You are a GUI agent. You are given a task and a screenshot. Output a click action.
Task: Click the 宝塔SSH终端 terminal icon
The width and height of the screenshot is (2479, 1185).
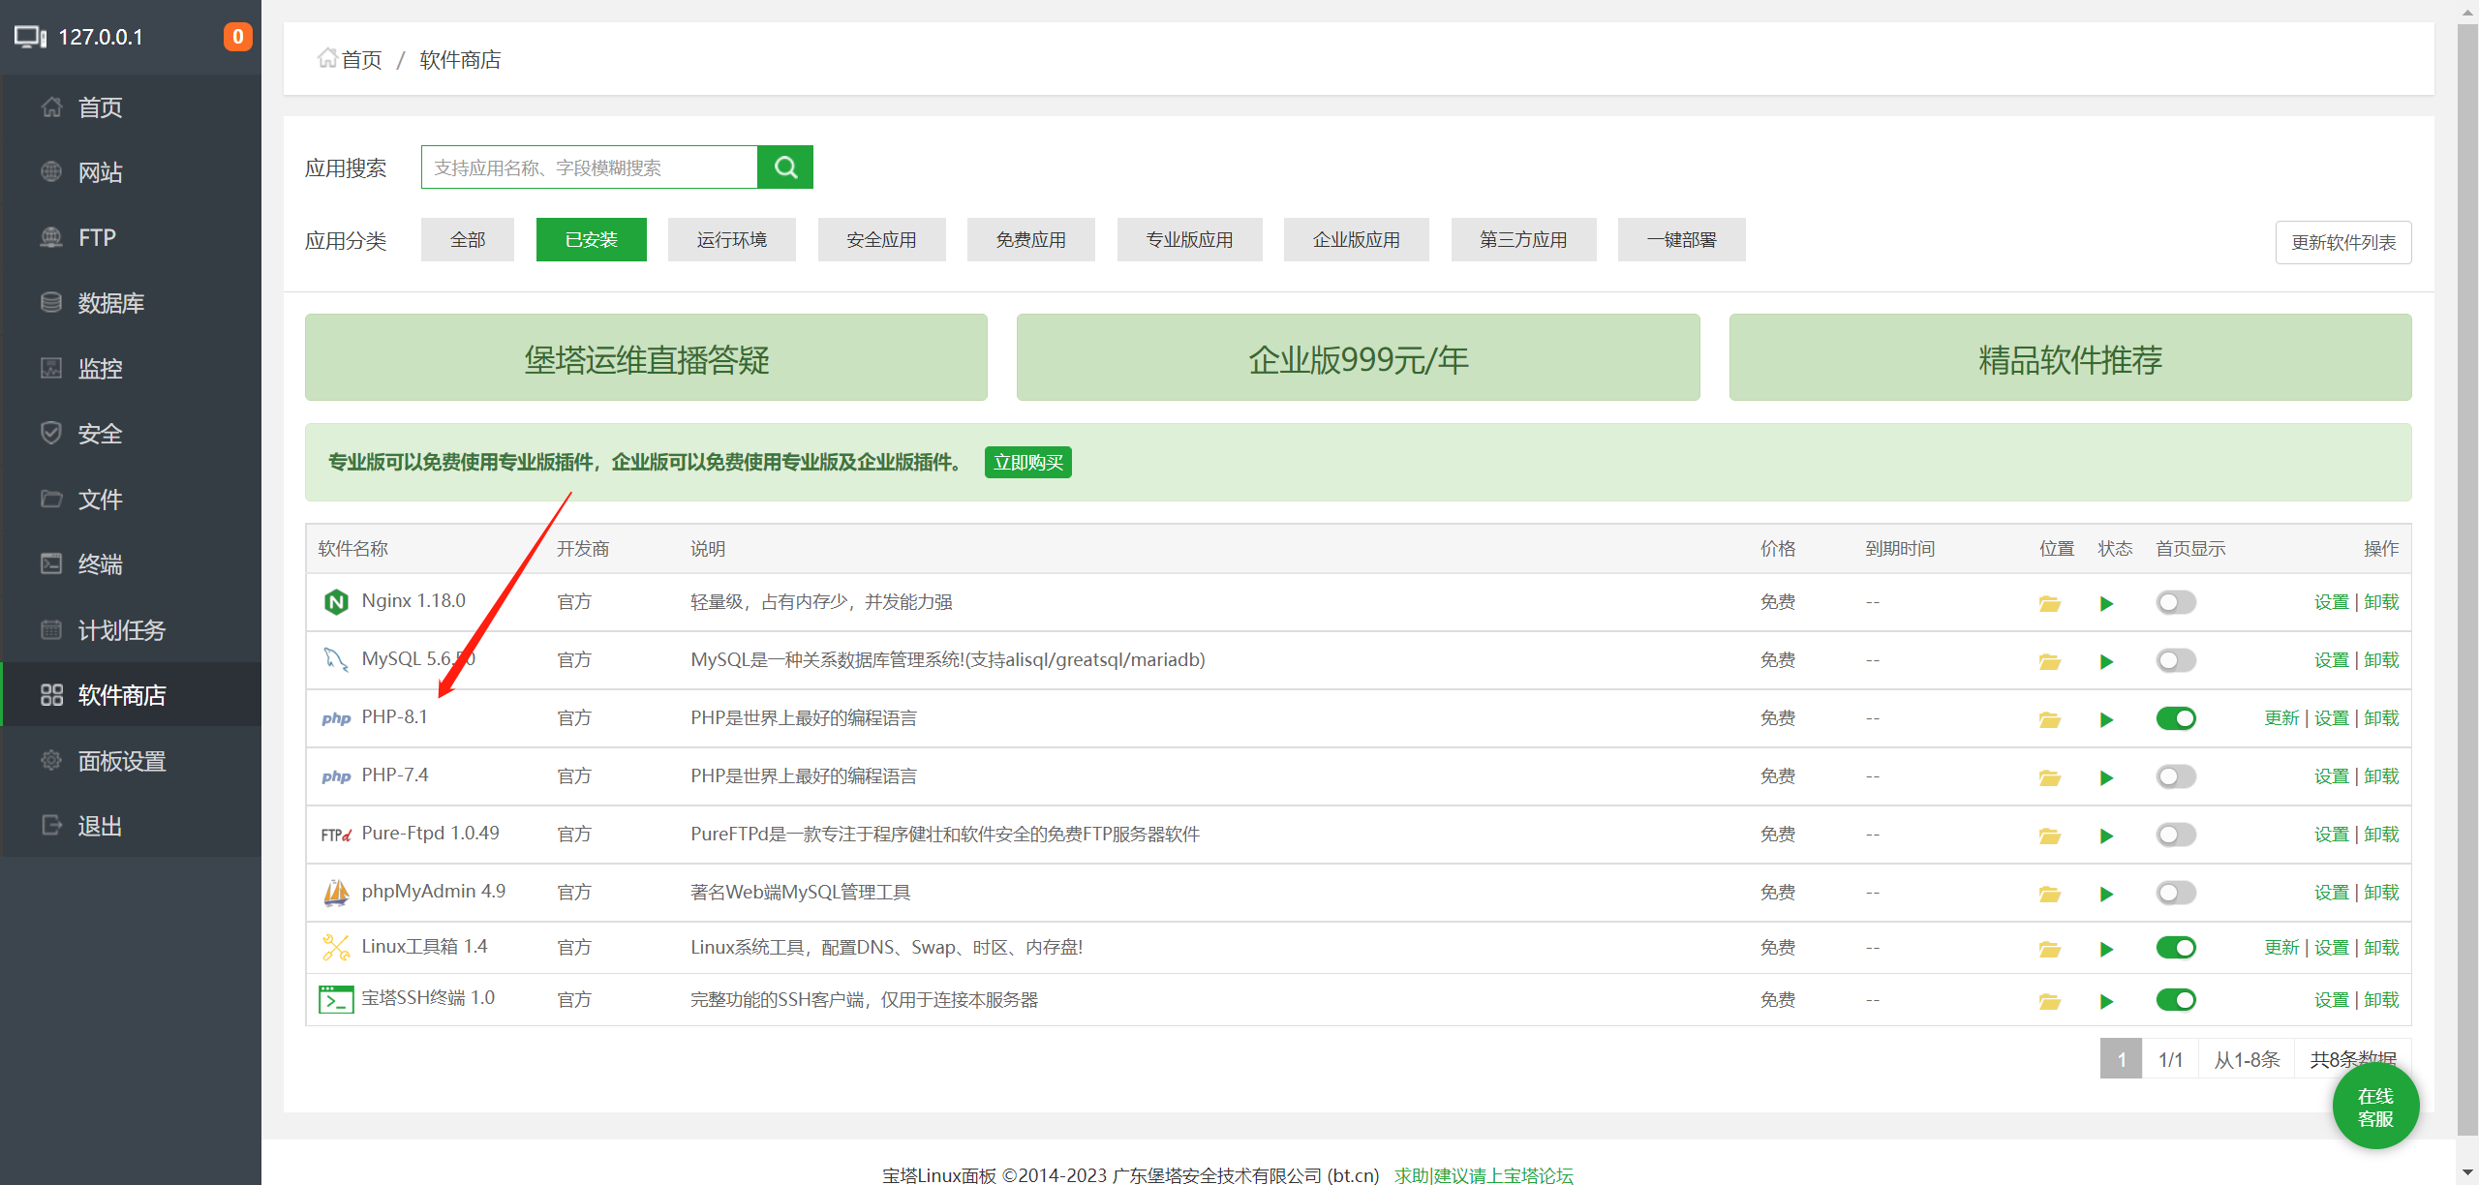click(336, 999)
